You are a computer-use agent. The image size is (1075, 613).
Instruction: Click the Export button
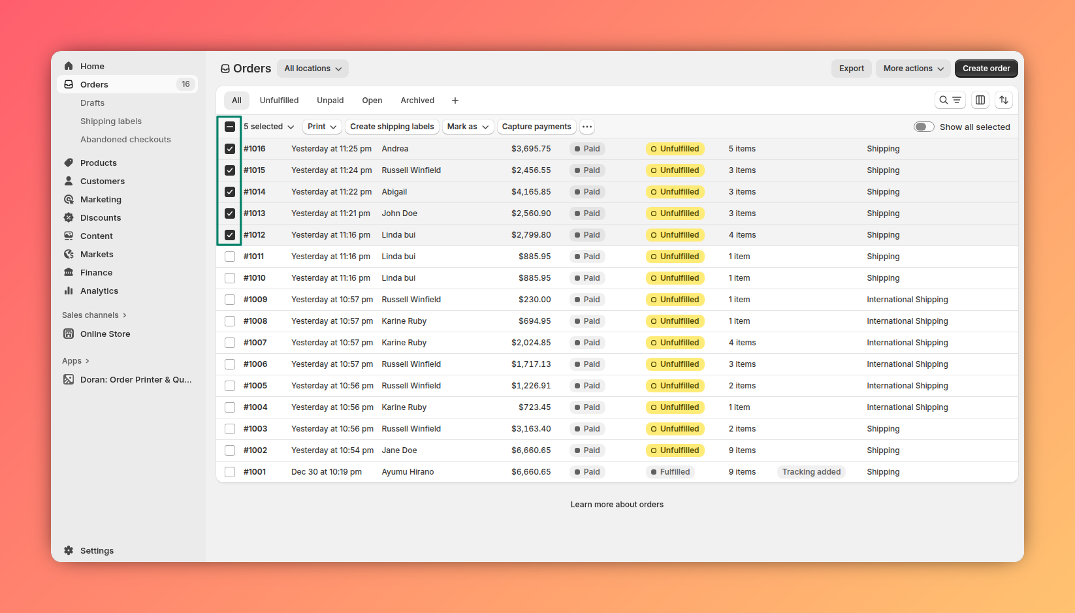[x=852, y=69]
